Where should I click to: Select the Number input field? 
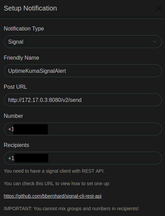coord(83,129)
